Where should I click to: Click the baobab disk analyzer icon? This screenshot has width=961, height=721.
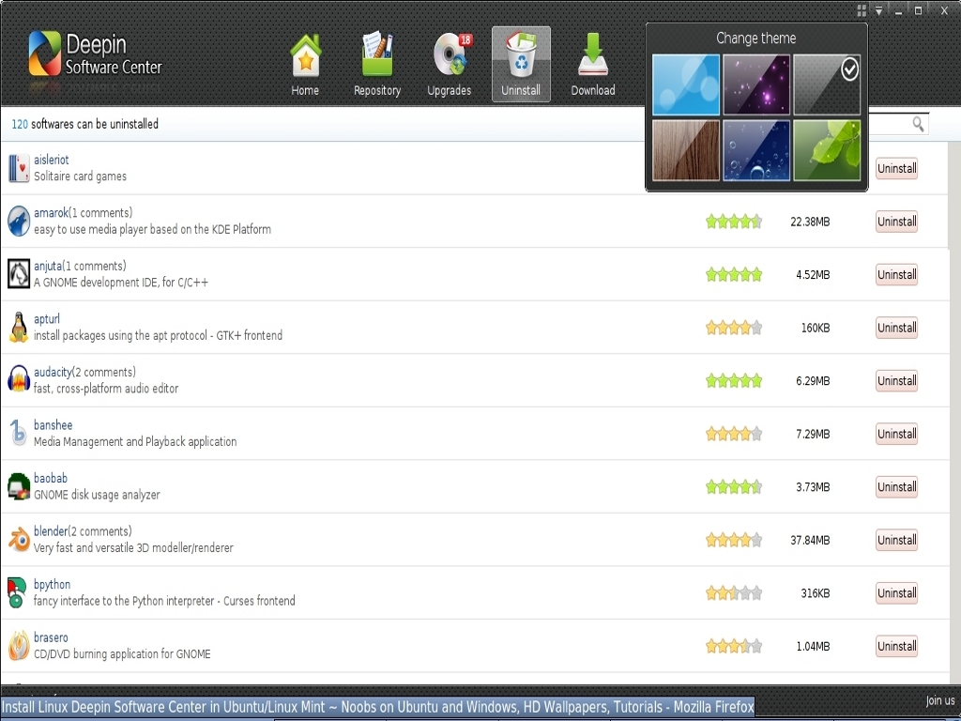[x=19, y=486]
